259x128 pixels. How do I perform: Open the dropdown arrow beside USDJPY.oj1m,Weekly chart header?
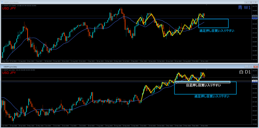click(2, 6)
